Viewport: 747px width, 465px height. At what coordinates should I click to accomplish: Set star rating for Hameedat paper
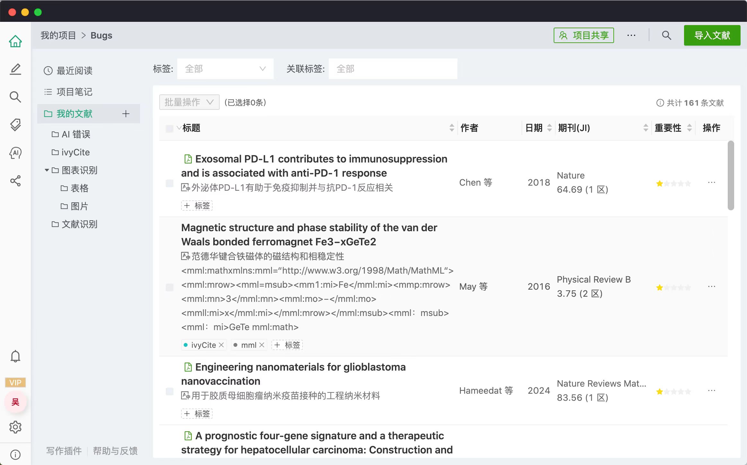click(x=673, y=391)
